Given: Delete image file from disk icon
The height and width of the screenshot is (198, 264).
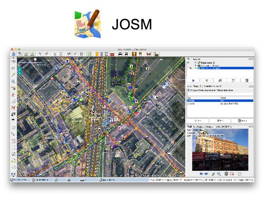Looking at the screenshot, I should pos(232,174).
